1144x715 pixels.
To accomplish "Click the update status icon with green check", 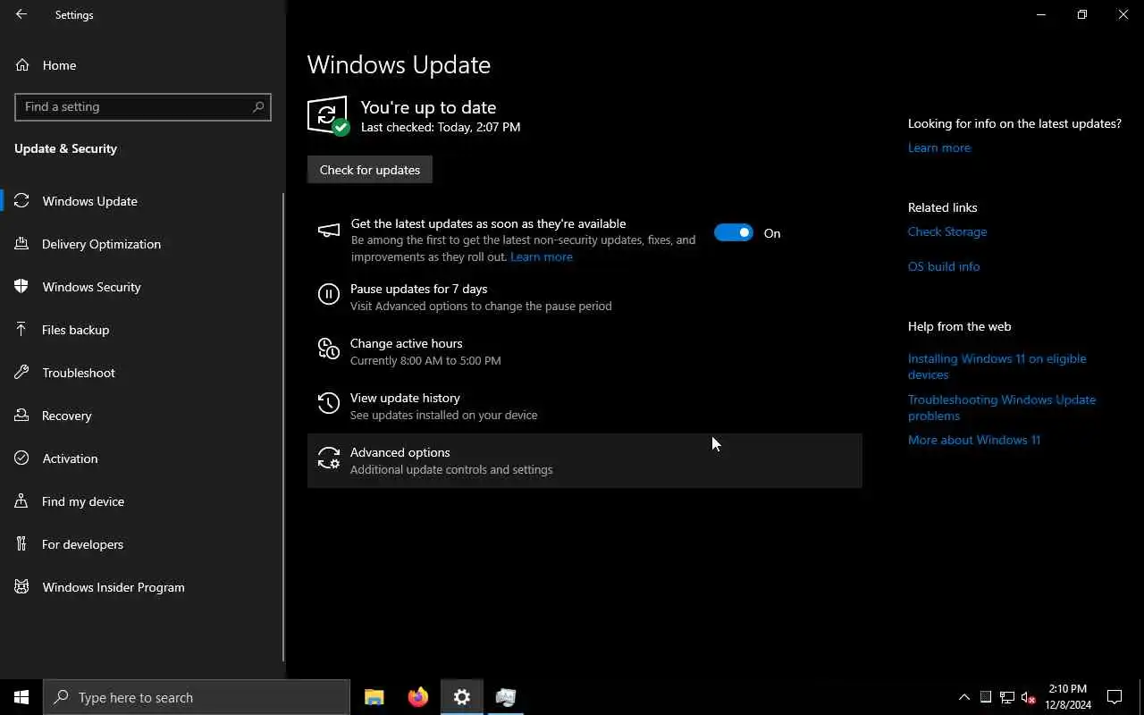I will (x=328, y=115).
